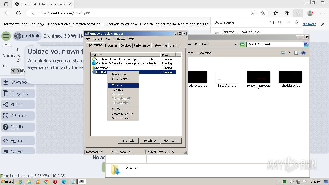Toggle the Downloads toolbar button
The height and width of the screenshot is (185, 329).
click(x=298, y=13)
